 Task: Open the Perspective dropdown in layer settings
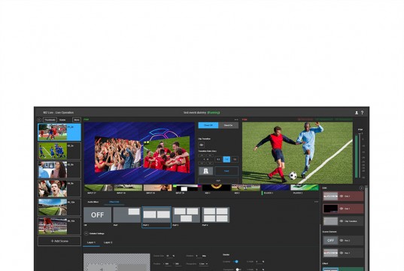[x=204, y=264]
